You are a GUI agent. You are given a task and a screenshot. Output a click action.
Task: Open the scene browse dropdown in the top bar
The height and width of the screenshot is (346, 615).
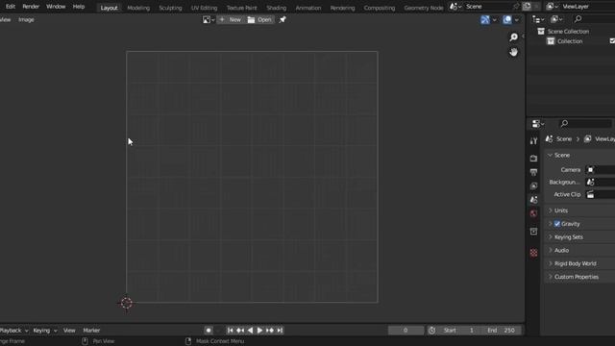[455, 7]
